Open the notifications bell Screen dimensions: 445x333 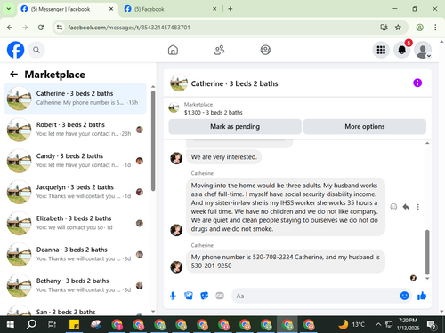pyautogui.click(x=402, y=50)
